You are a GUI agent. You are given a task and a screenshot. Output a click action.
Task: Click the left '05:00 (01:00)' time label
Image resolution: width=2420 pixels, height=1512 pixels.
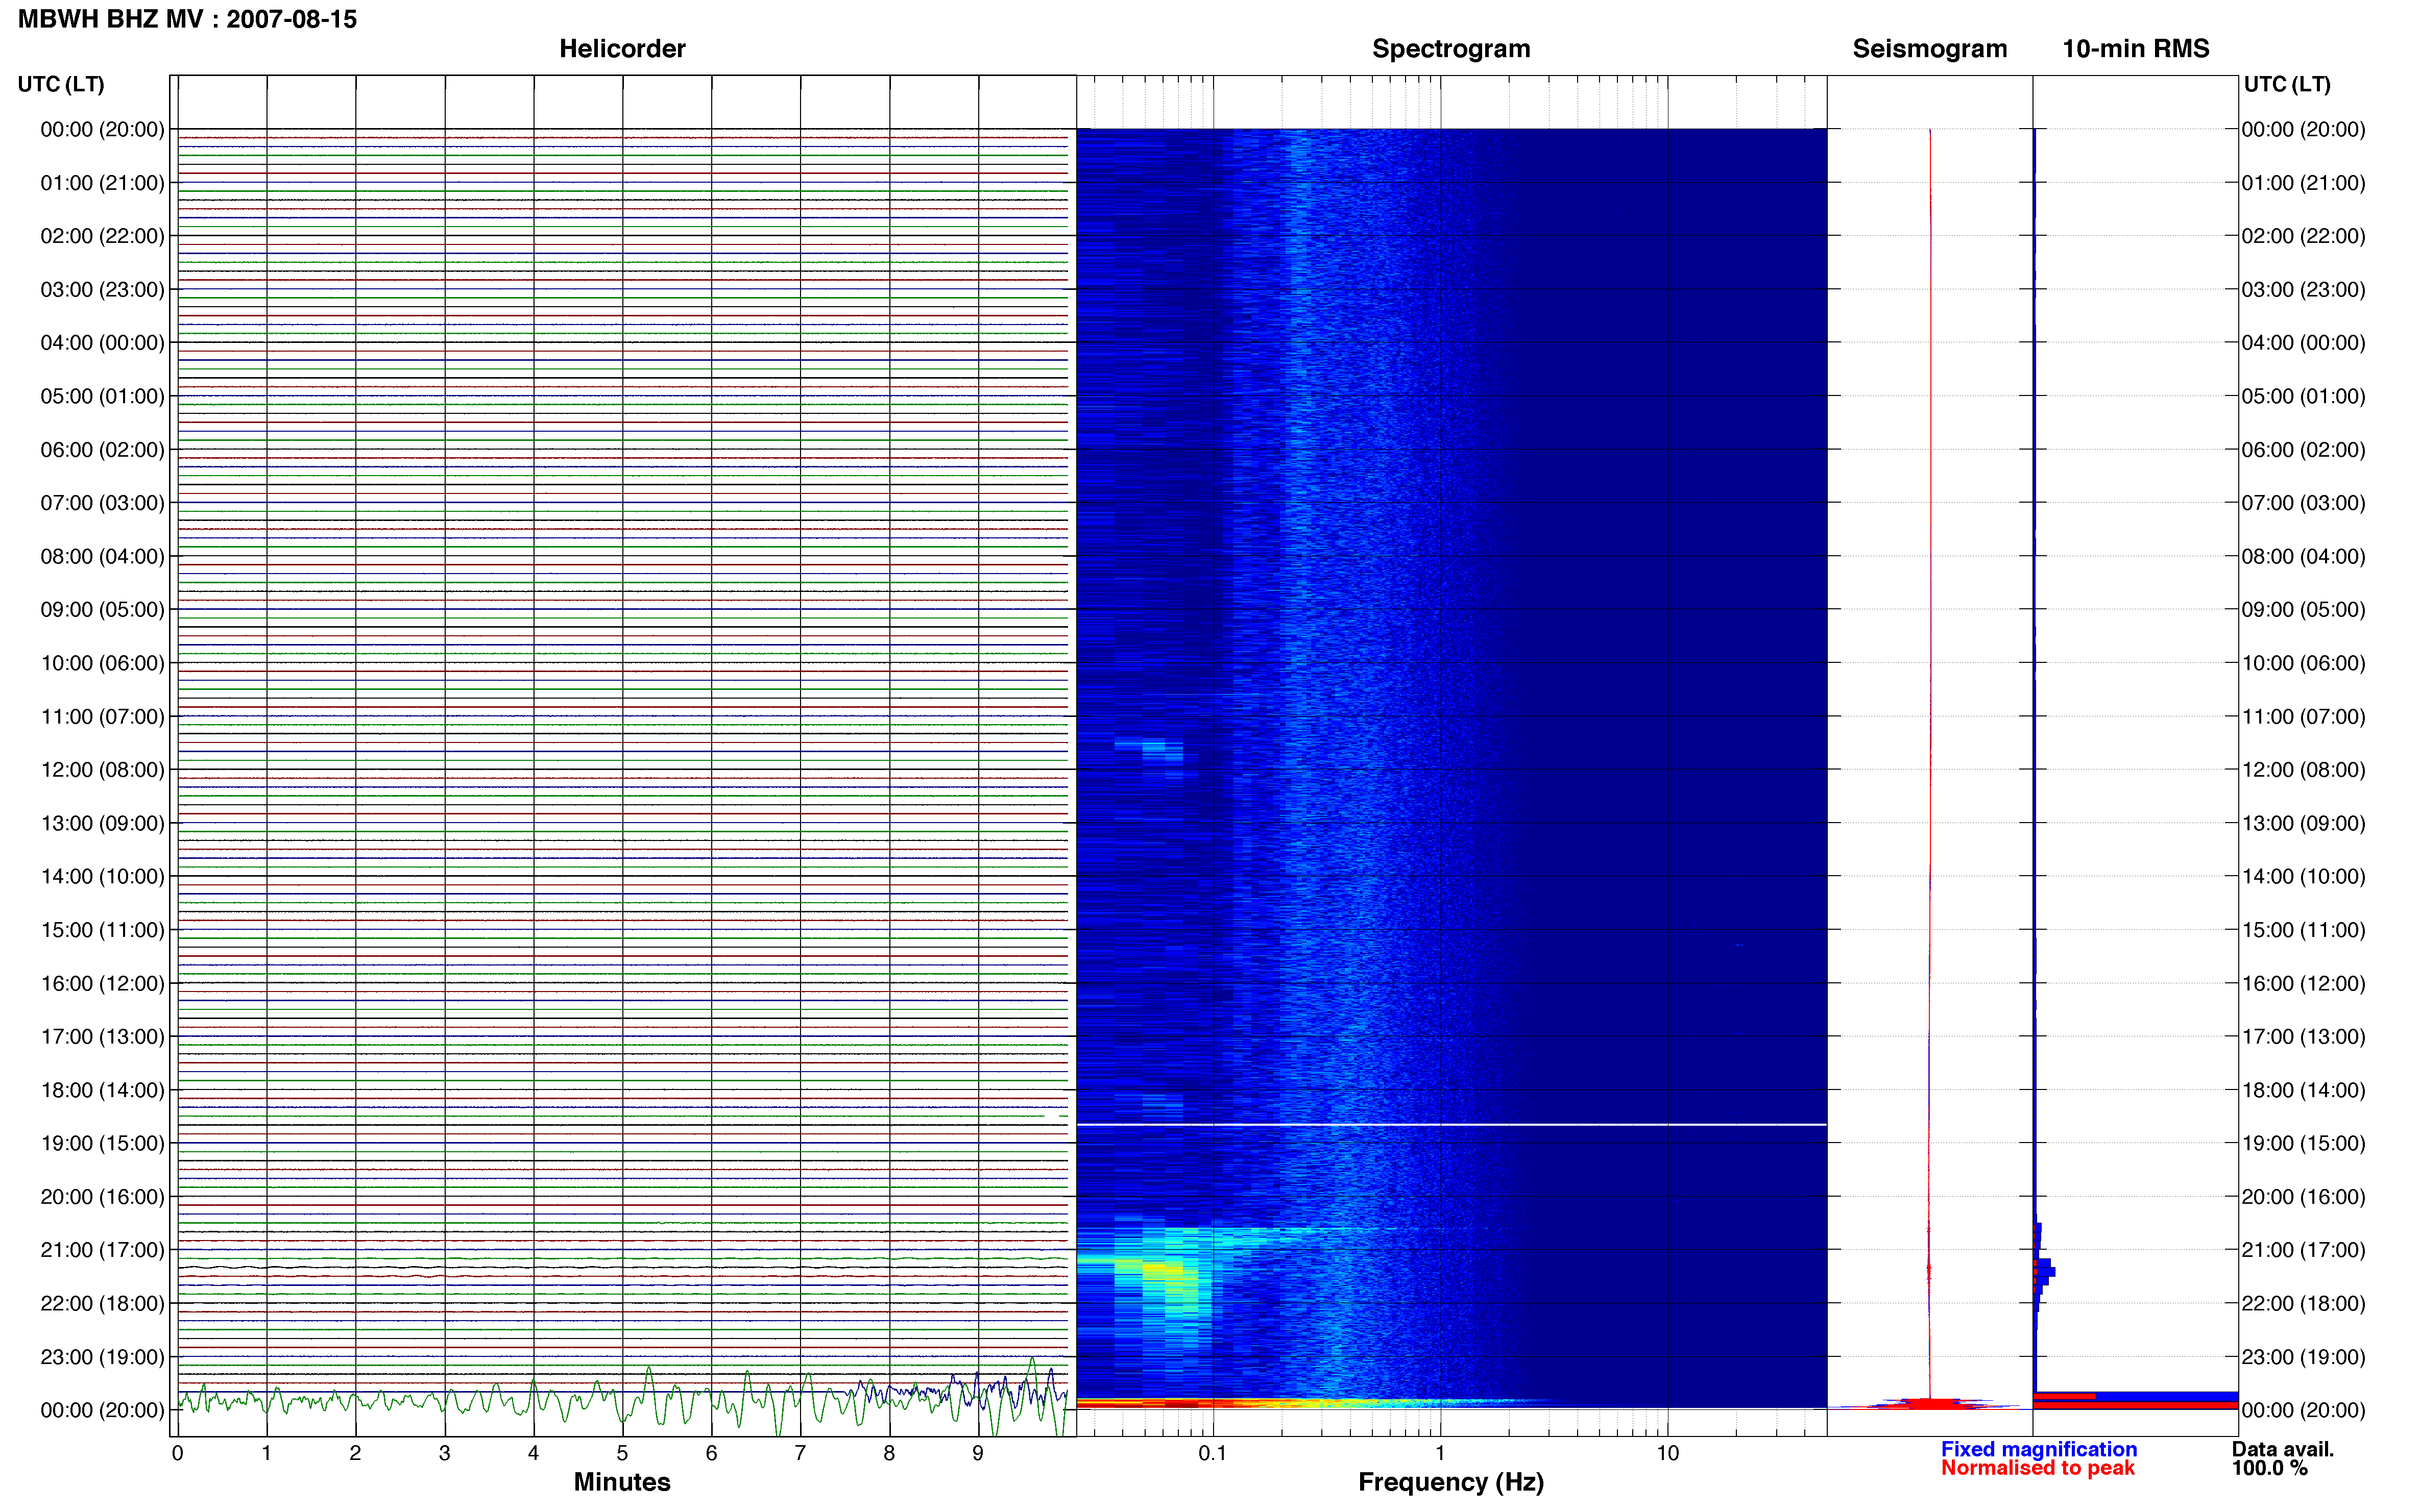(x=102, y=396)
